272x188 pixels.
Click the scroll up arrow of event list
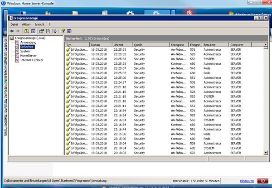pos(266,44)
